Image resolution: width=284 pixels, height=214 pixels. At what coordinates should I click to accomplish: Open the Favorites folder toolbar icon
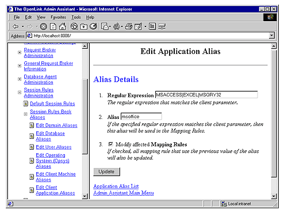[83, 26]
